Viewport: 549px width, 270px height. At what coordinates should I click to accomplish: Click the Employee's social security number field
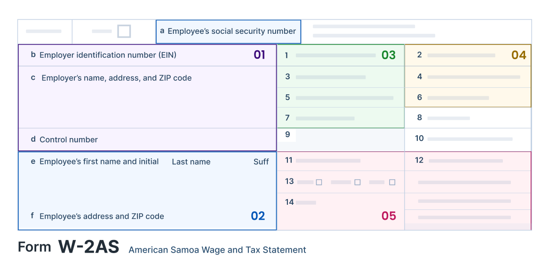[228, 31]
